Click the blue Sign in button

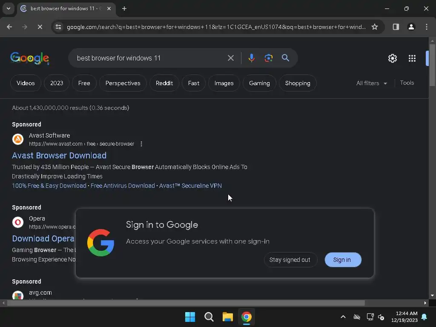(x=343, y=260)
